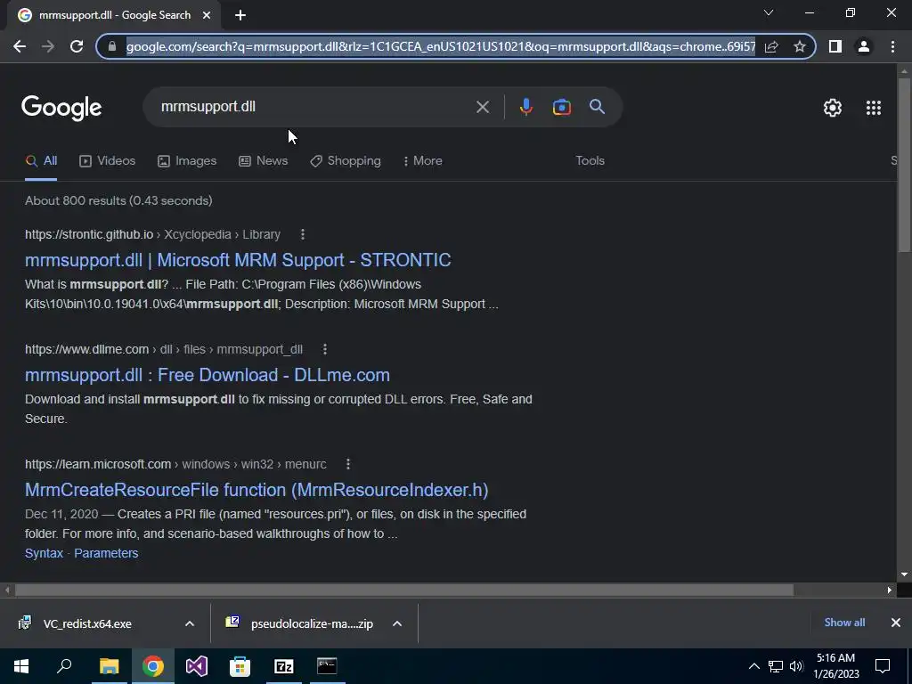Open more options for learn.microsoft.com result

348,464
